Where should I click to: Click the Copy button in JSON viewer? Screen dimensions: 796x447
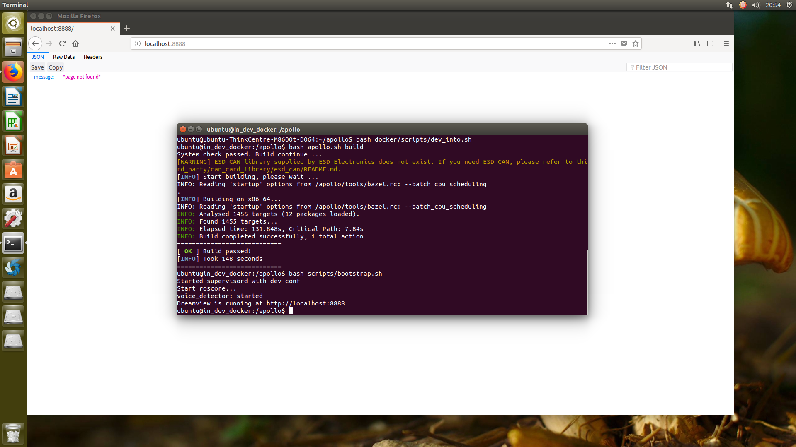(56, 67)
